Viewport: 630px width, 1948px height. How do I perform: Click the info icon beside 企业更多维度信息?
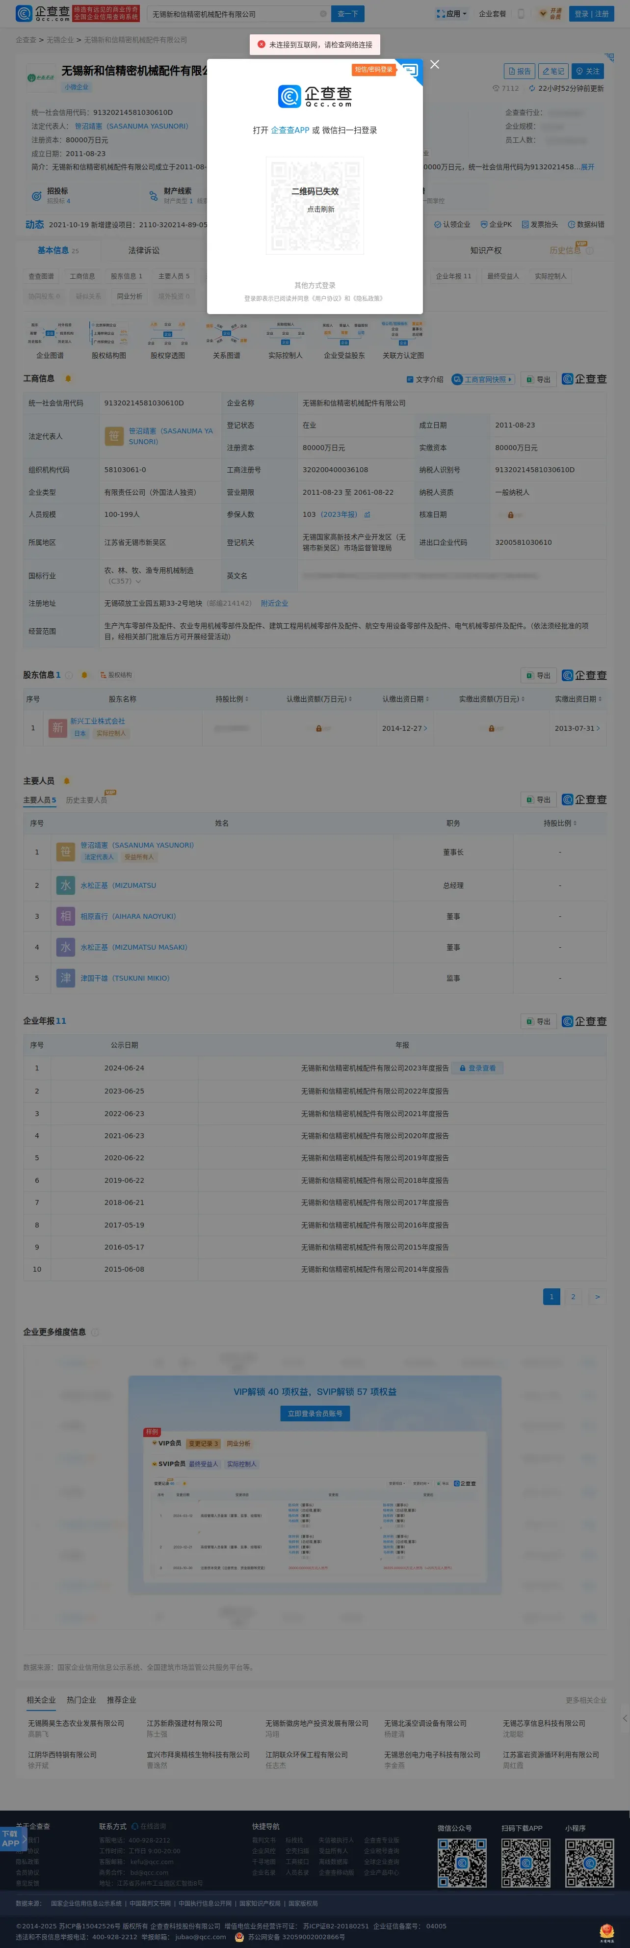95,1333
